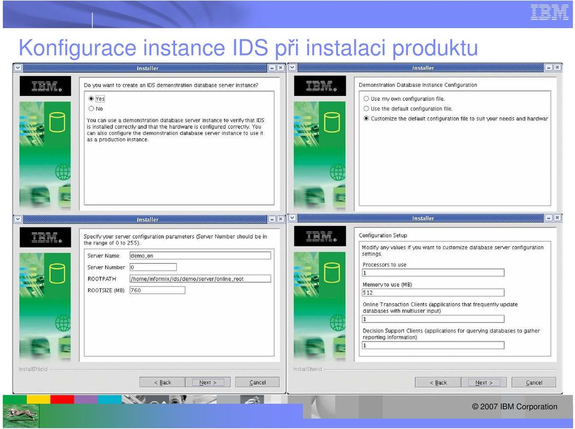Click the Server Name field containing demo_on
575x429 pixels.
tap(200, 255)
